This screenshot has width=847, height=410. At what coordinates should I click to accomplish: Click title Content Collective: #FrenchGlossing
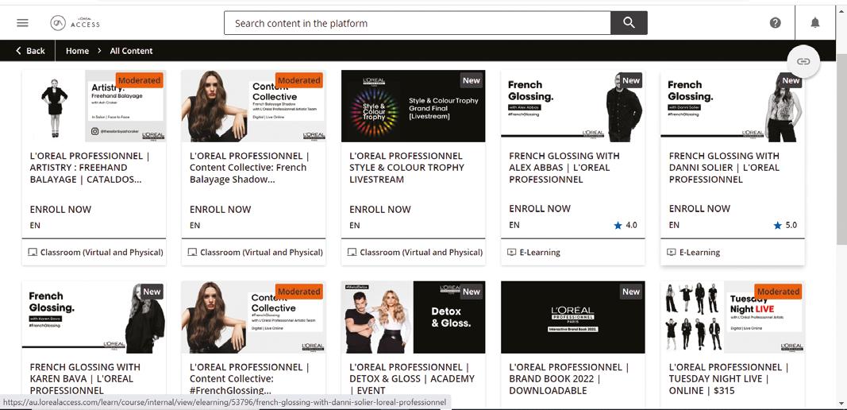249,379
